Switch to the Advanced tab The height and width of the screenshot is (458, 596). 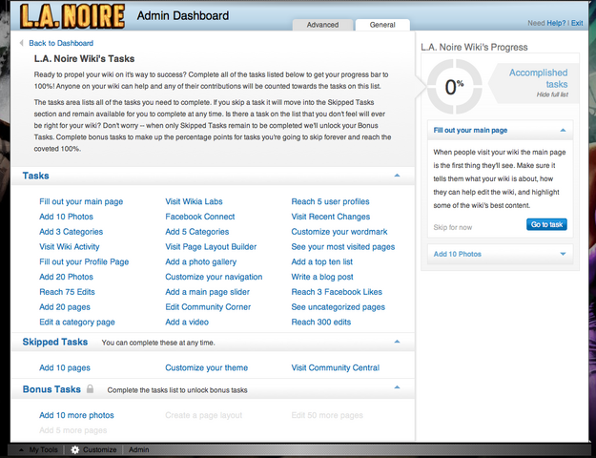(x=322, y=25)
